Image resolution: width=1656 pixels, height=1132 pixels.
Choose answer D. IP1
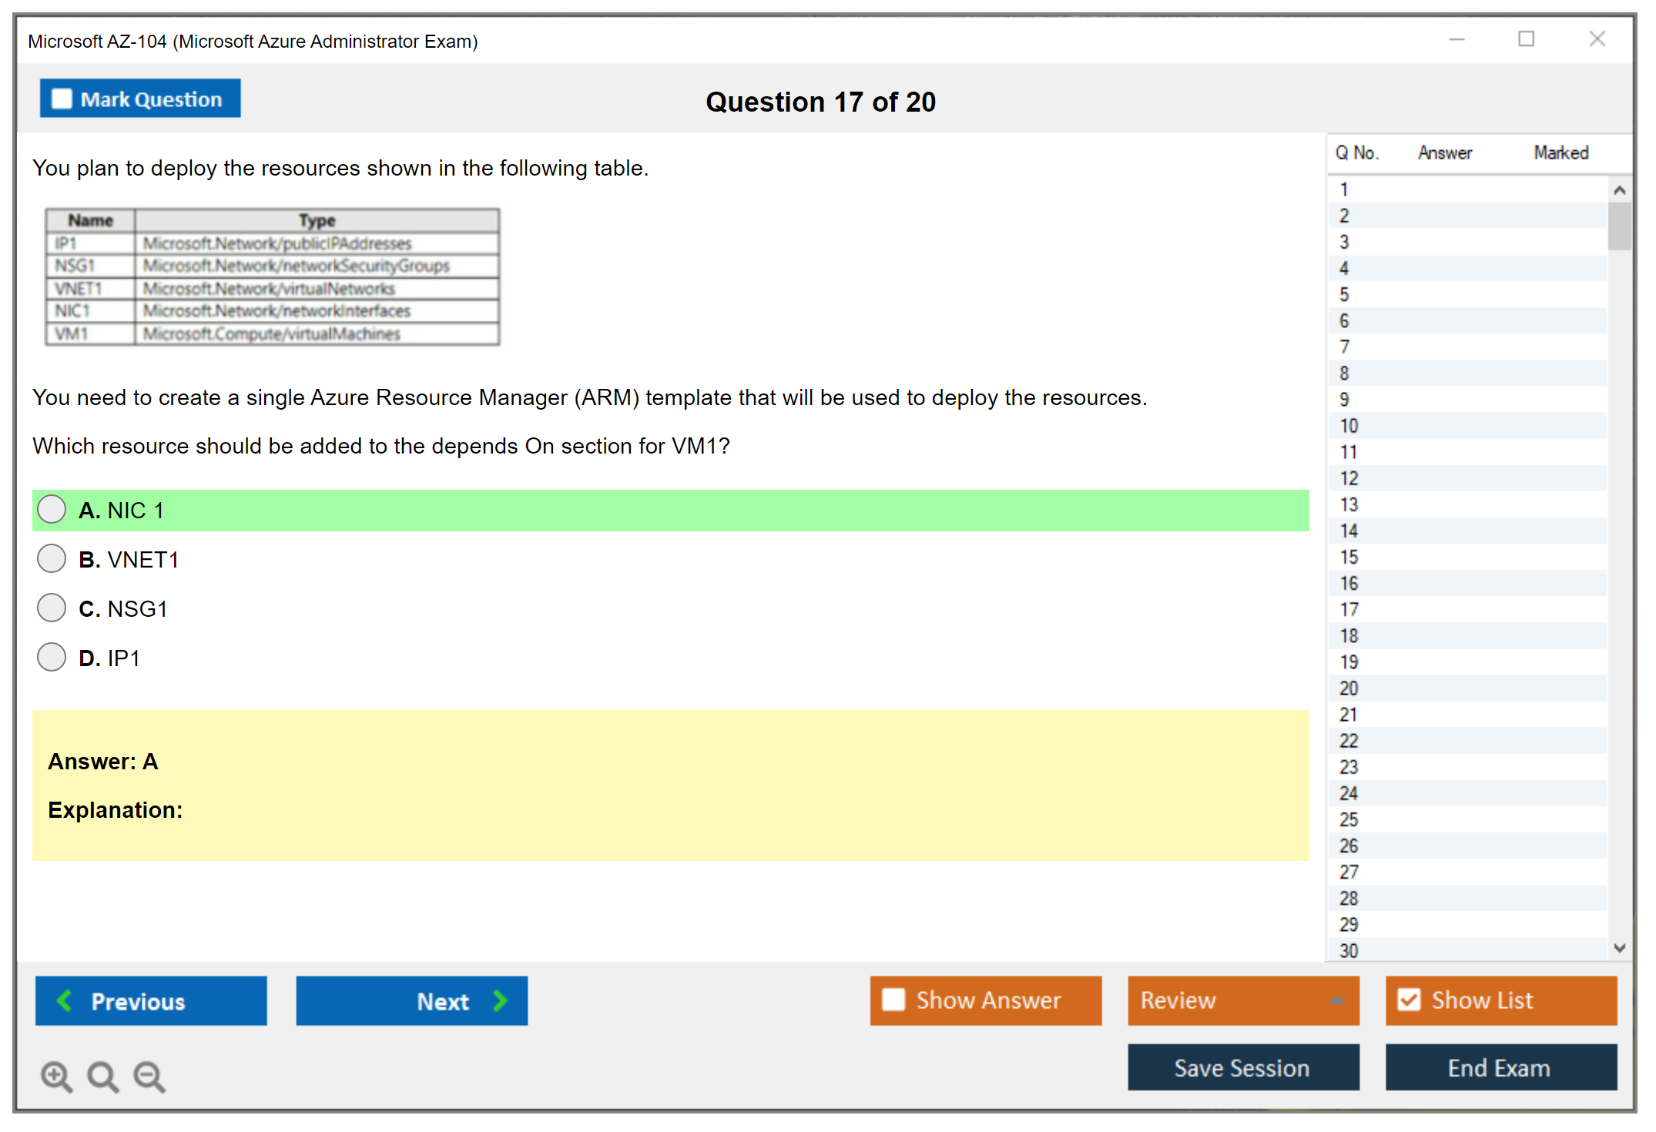point(52,658)
